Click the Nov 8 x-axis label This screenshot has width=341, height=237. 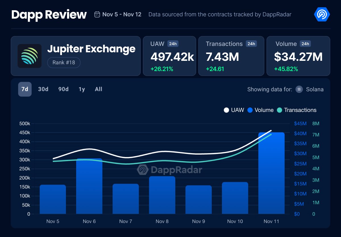click(162, 221)
